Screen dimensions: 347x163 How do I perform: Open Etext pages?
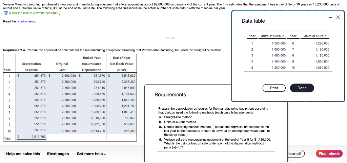58,154
